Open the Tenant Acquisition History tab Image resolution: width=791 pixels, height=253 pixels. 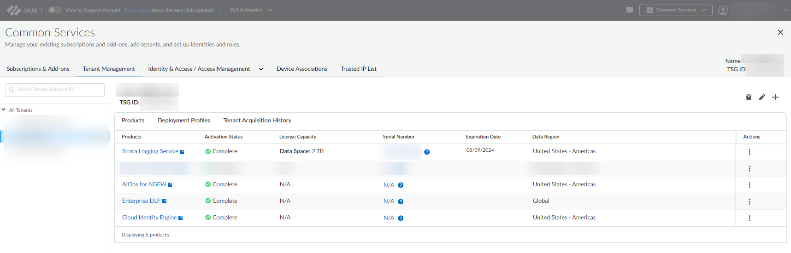point(257,120)
